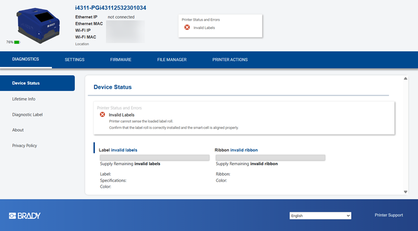
Task: Switch to the Settings tab
Action: pos(74,60)
